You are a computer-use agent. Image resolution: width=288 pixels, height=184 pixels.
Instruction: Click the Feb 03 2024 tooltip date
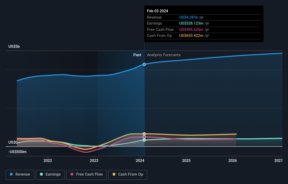point(158,11)
